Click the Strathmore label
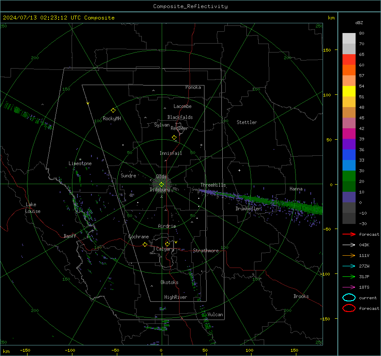The image size is (381, 356). click(206, 251)
